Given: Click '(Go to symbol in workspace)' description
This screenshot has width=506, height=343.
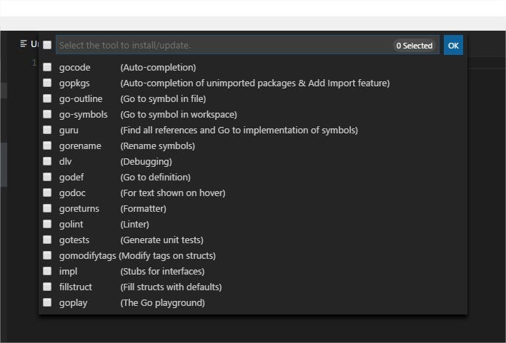Looking at the screenshot, I should coord(179,115).
